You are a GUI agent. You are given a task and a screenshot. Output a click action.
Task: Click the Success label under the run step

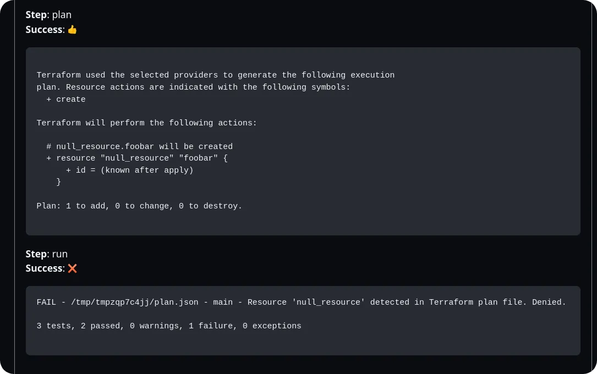[44, 268]
